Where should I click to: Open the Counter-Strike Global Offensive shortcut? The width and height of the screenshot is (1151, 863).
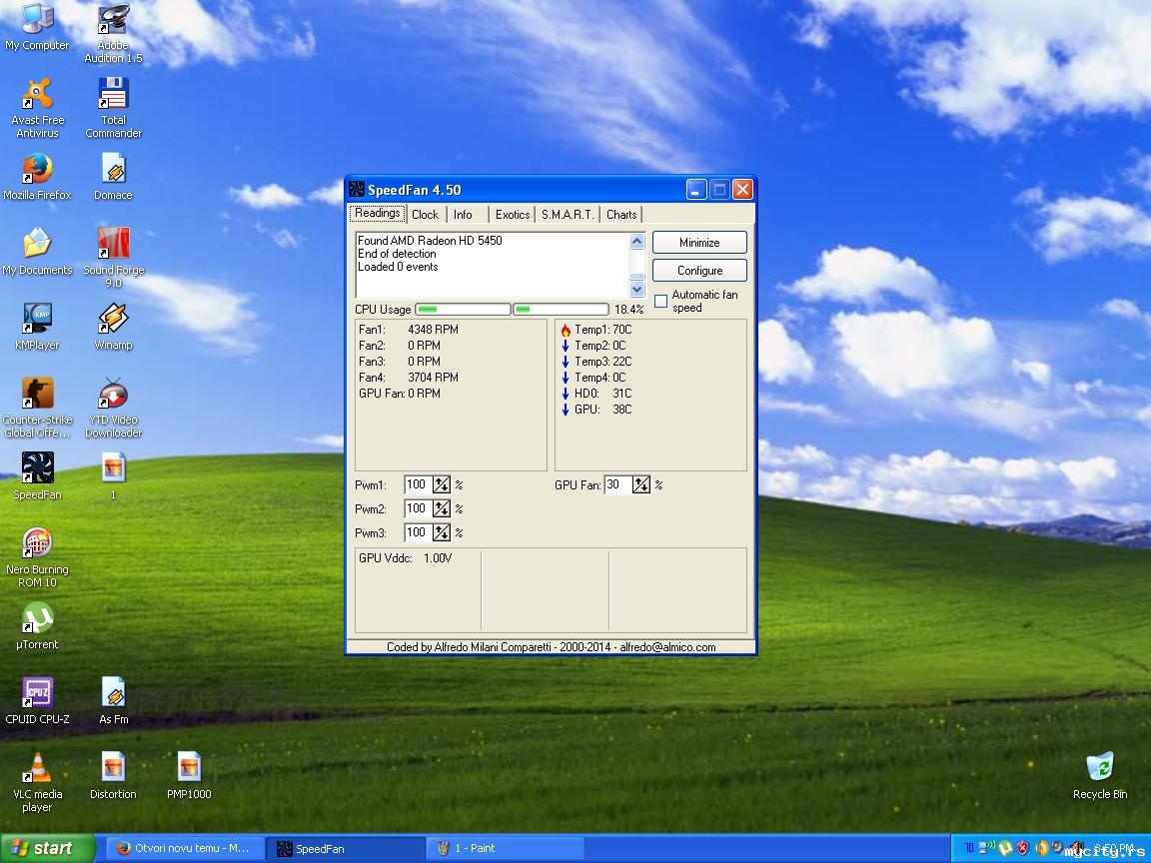click(x=37, y=394)
